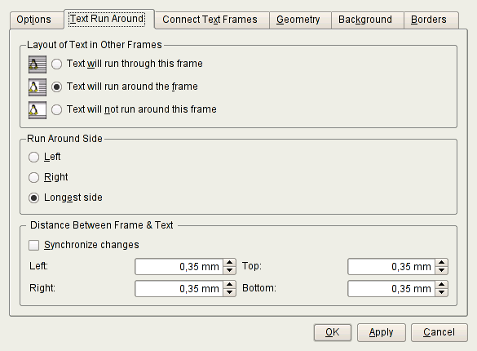Image resolution: width=477 pixels, height=351 pixels.
Task: Decrease the Bottom distance value
Action: click(442, 292)
